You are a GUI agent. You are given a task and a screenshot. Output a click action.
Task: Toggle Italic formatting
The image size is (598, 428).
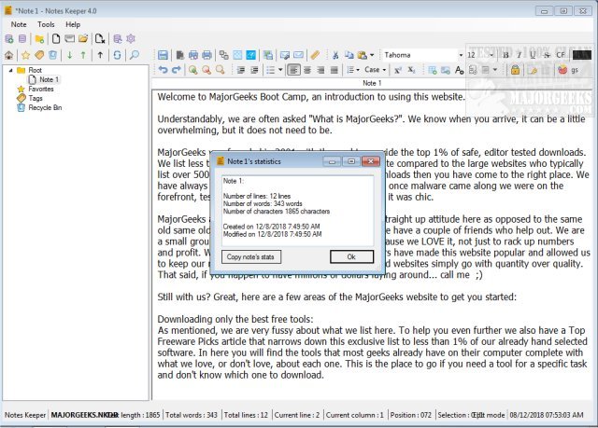coord(520,55)
